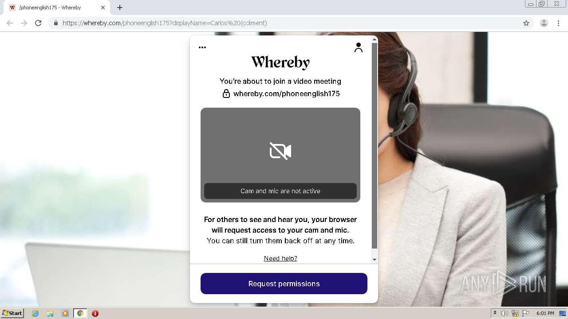Click the dialog scrollbar up arrow
Screen dimensions: 568x319
tap(375, 39)
